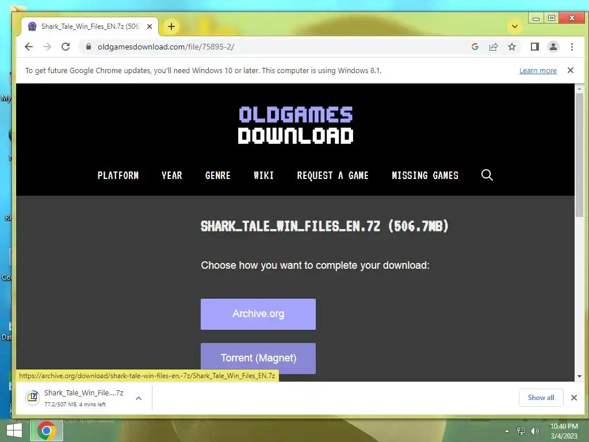Open volume speaker tray icon
The image size is (589, 442).
coord(534,430)
